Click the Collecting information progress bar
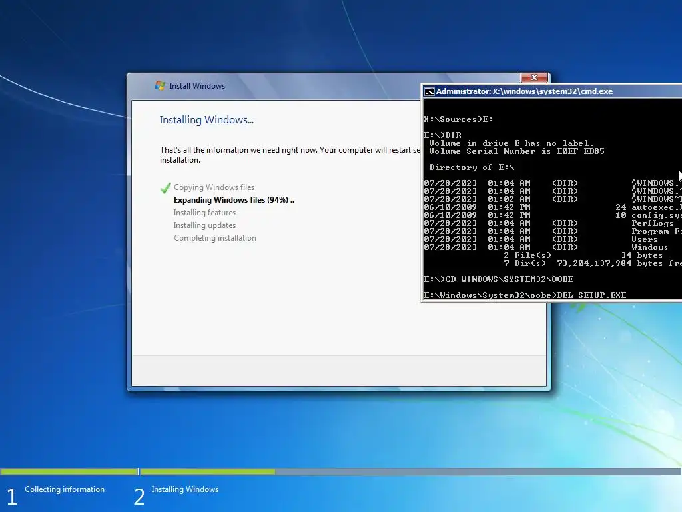Image resolution: width=682 pixels, height=512 pixels. pyautogui.click(x=69, y=471)
